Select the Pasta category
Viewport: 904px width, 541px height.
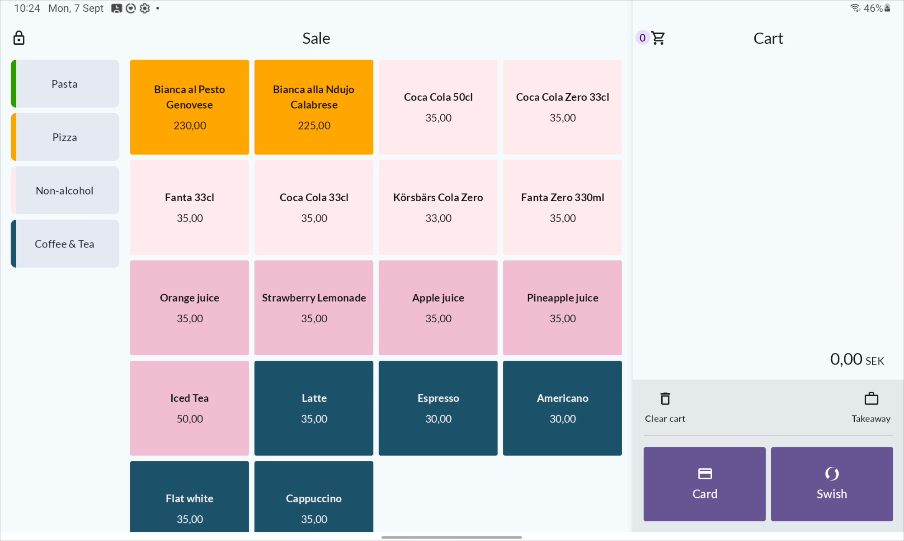pos(65,83)
